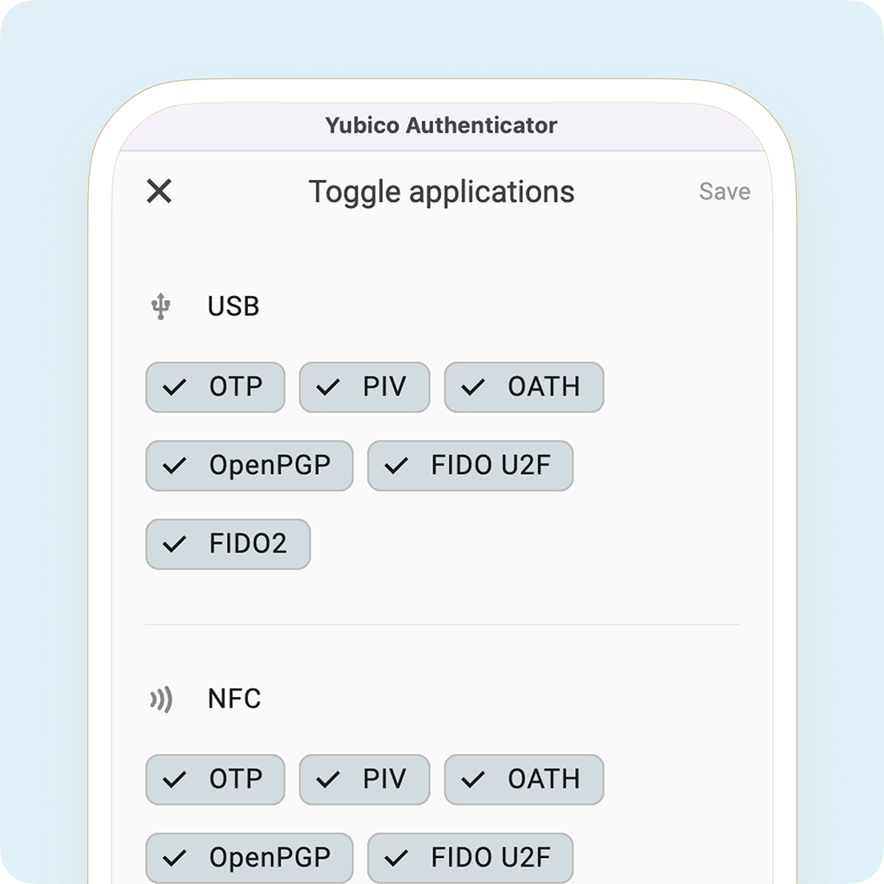The height and width of the screenshot is (884, 884).
Task: Toggle OpenPGP in the NFC section
Action: (x=249, y=858)
